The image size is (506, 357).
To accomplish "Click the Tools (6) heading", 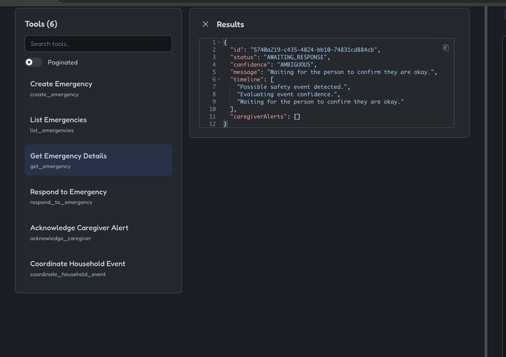I will coord(41,24).
